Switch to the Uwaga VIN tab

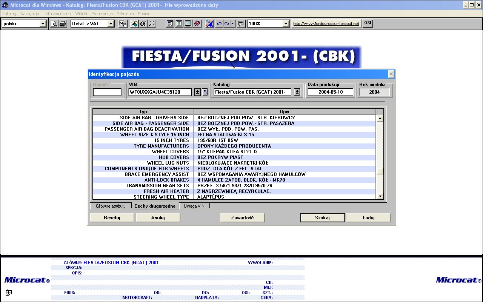point(194,206)
